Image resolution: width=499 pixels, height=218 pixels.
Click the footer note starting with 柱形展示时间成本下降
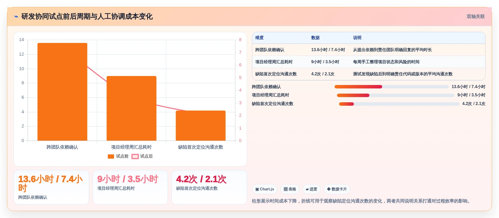pos(362,201)
